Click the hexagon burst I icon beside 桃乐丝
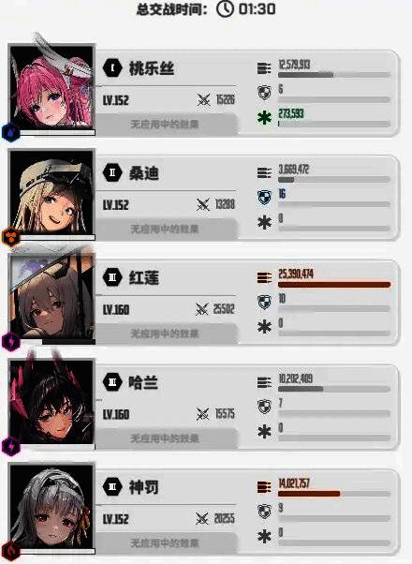Image resolution: width=412 pixels, height=564 pixels. coord(112,68)
